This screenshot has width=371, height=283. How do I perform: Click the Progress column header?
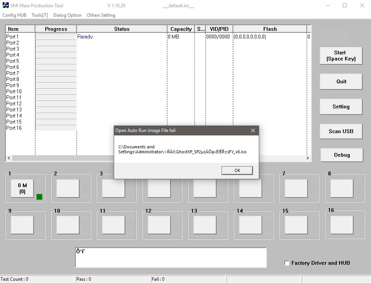pyautogui.click(x=56, y=29)
